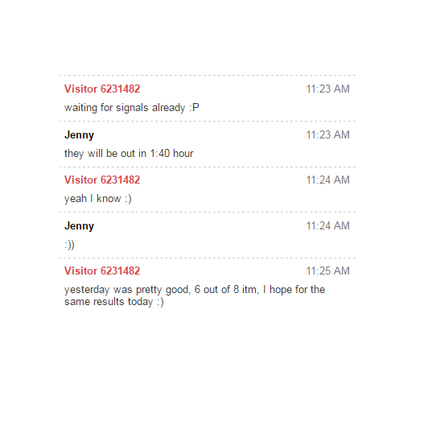Click the first 11:23 AM timestamp
Viewport: 432px width, 438px height.
pos(327,89)
